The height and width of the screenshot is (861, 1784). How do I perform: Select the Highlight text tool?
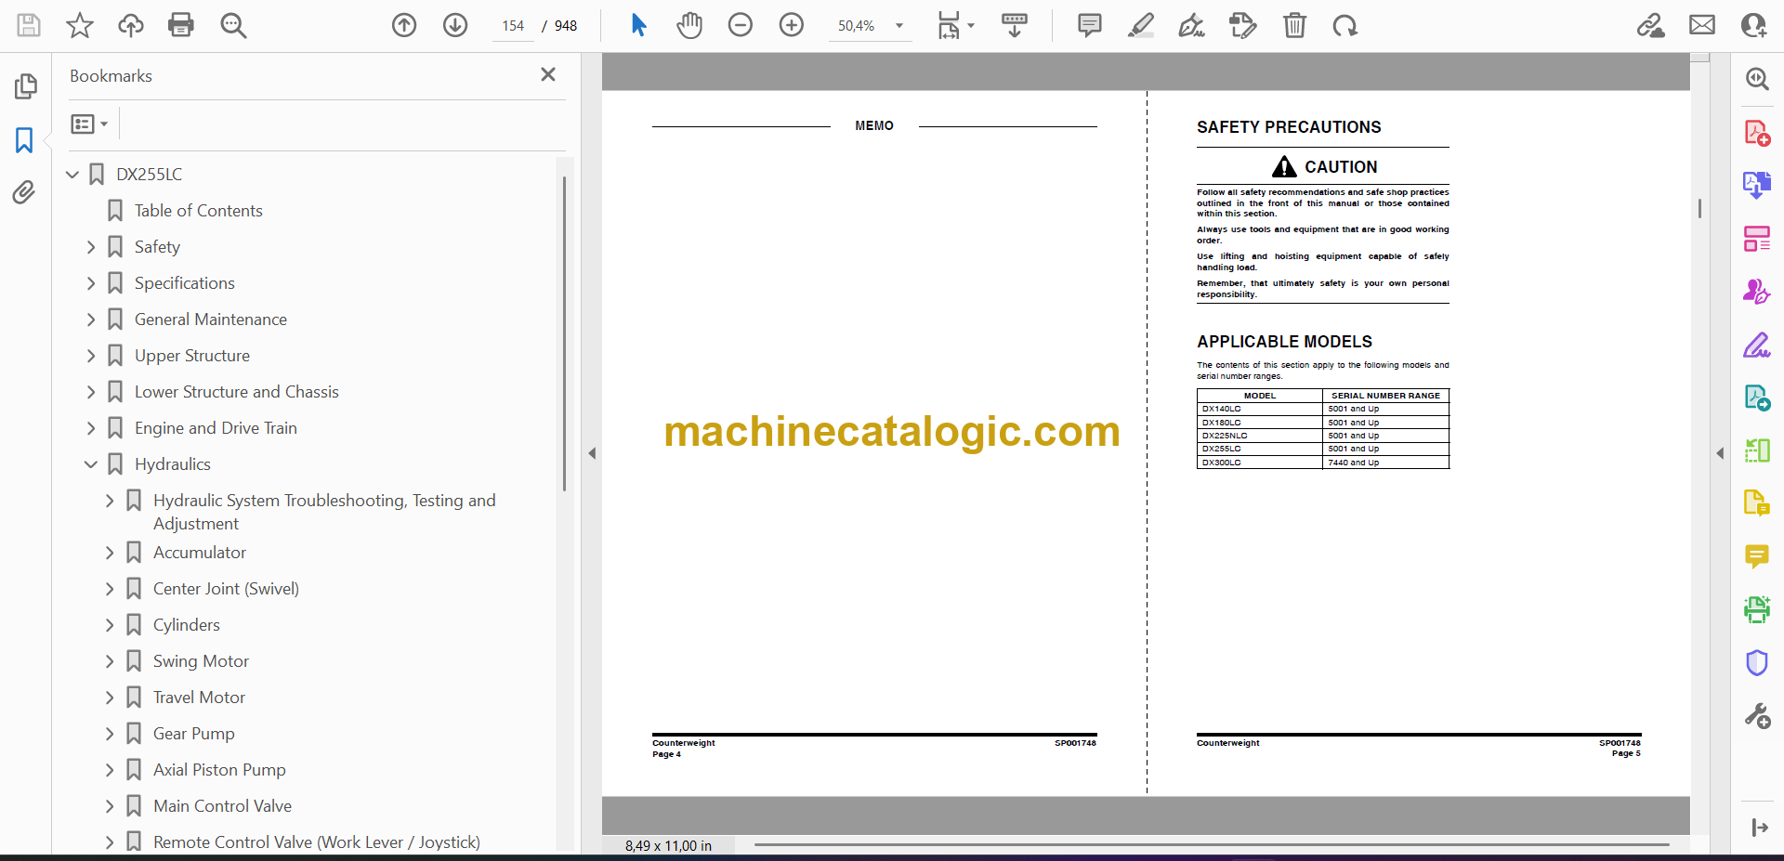pos(1141,25)
